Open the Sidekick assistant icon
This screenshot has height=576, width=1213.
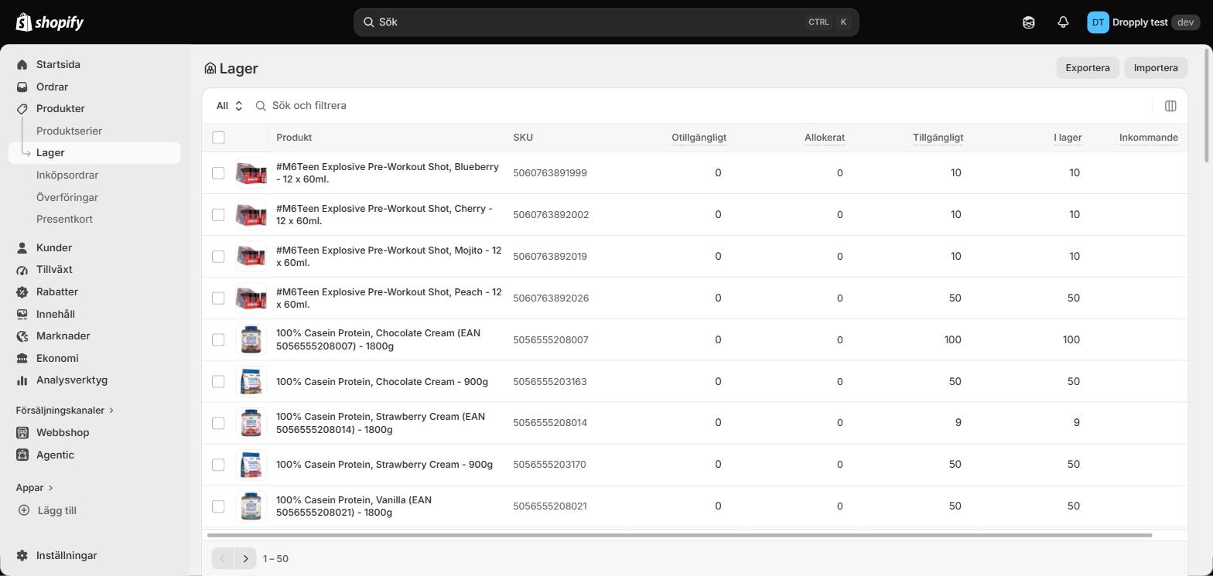[1028, 22]
